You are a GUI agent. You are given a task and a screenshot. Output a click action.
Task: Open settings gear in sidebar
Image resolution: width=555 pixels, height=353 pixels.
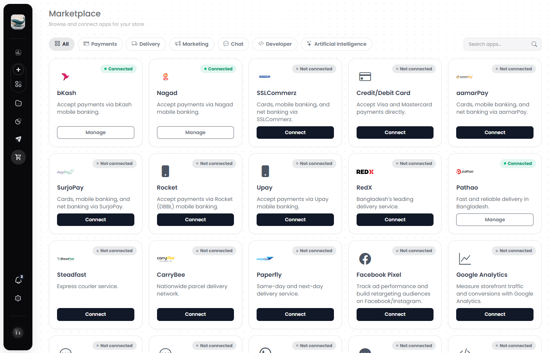tap(18, 298)
